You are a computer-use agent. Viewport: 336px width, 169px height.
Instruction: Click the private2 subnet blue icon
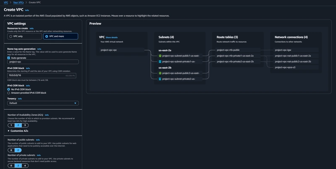coord(160,79)
